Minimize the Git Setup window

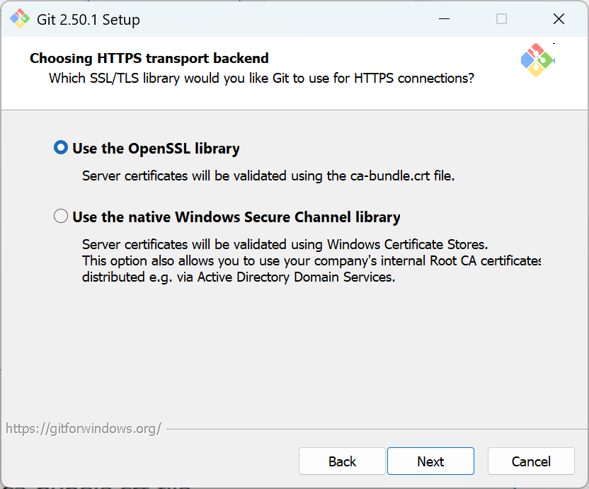pos(444,19)
